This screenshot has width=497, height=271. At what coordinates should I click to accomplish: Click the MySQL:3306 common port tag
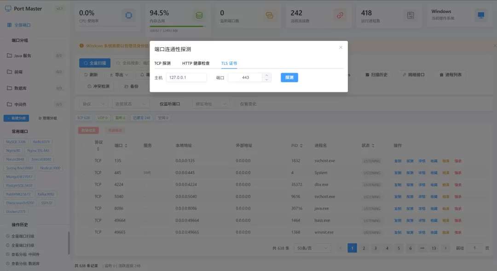pyautogui.click(x=16, y=142)
